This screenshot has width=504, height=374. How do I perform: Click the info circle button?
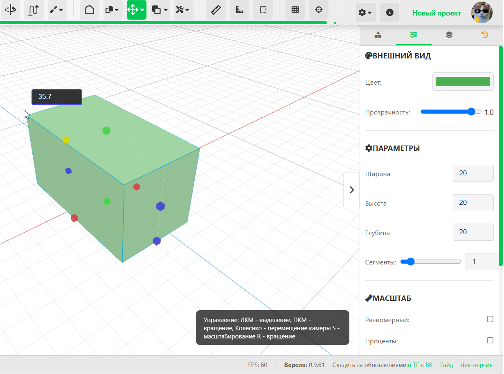tap(389, 13)
